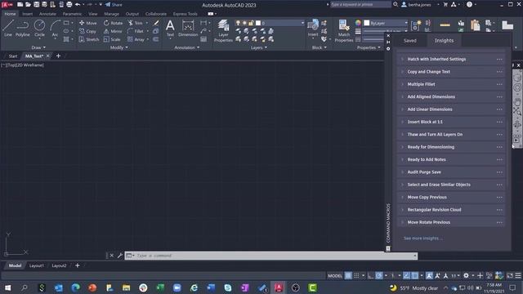This screenshot has width=523, height=294.
Task: Activate the Copy command
Action: (87, 31)
